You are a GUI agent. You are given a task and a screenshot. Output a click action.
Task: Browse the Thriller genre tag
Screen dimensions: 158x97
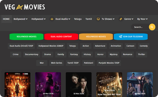[x=141, y=55]
